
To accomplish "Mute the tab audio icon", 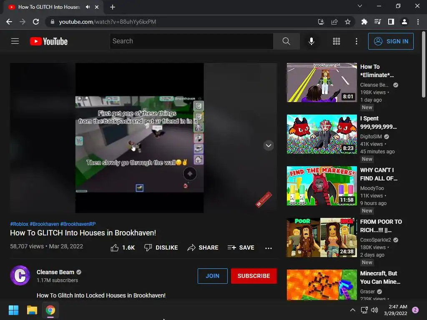I will [x=88, y=7].
